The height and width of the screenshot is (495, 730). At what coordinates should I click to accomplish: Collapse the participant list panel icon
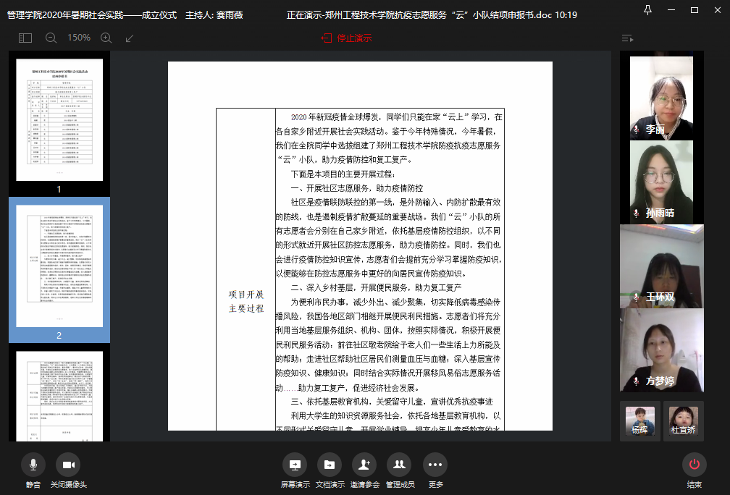tap(627, 38)
